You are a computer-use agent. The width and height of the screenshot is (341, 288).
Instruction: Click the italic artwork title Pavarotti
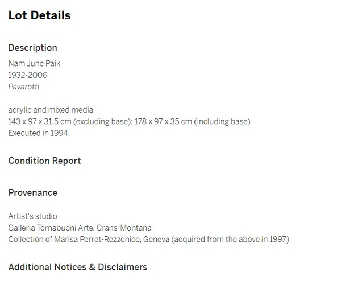(24, 87)
